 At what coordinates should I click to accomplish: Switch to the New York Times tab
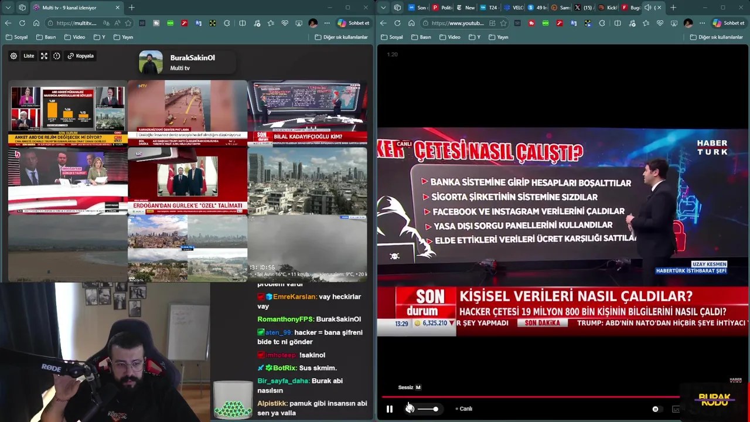466,8
